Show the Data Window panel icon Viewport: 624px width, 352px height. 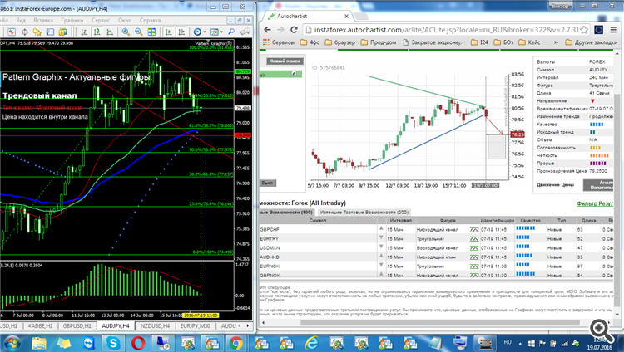coord(50,32)
